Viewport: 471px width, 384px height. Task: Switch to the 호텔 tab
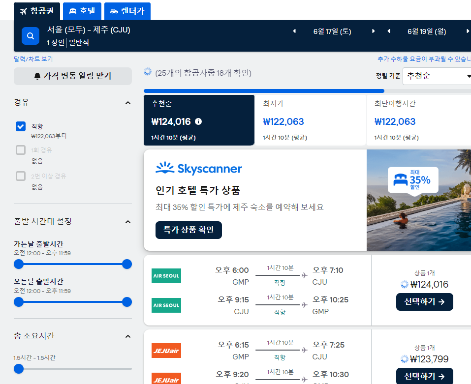pyautogui.click(x=82, y=11)
